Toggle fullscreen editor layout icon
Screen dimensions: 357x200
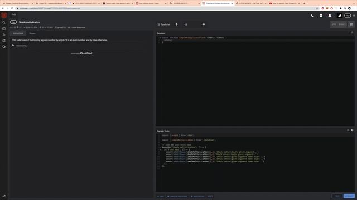[x=351, y=24]
